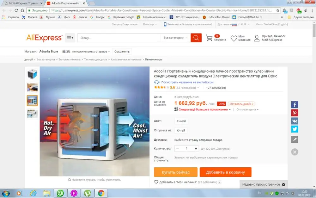Select the third product thumbnail image

point(32,100)
